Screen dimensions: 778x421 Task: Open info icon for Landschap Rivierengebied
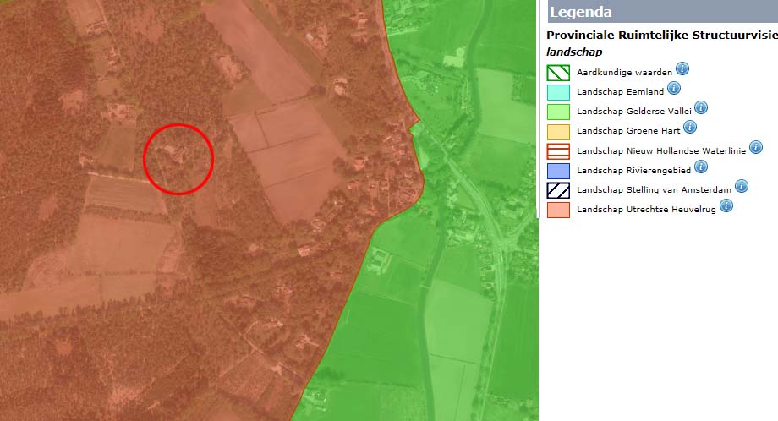[x=701, y=167]
